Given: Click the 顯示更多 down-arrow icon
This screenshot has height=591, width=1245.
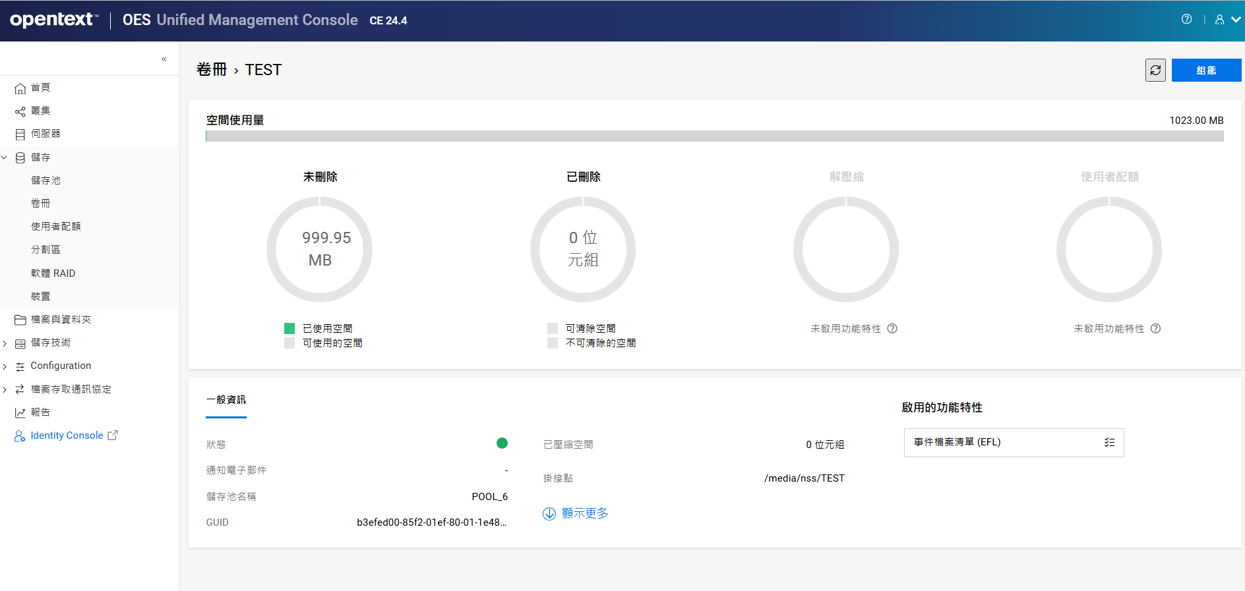Looking at the screenshot, I should click(x=549, y=514).
